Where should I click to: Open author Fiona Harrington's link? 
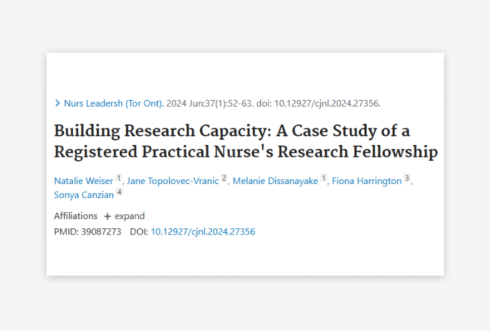click(367, 181)
